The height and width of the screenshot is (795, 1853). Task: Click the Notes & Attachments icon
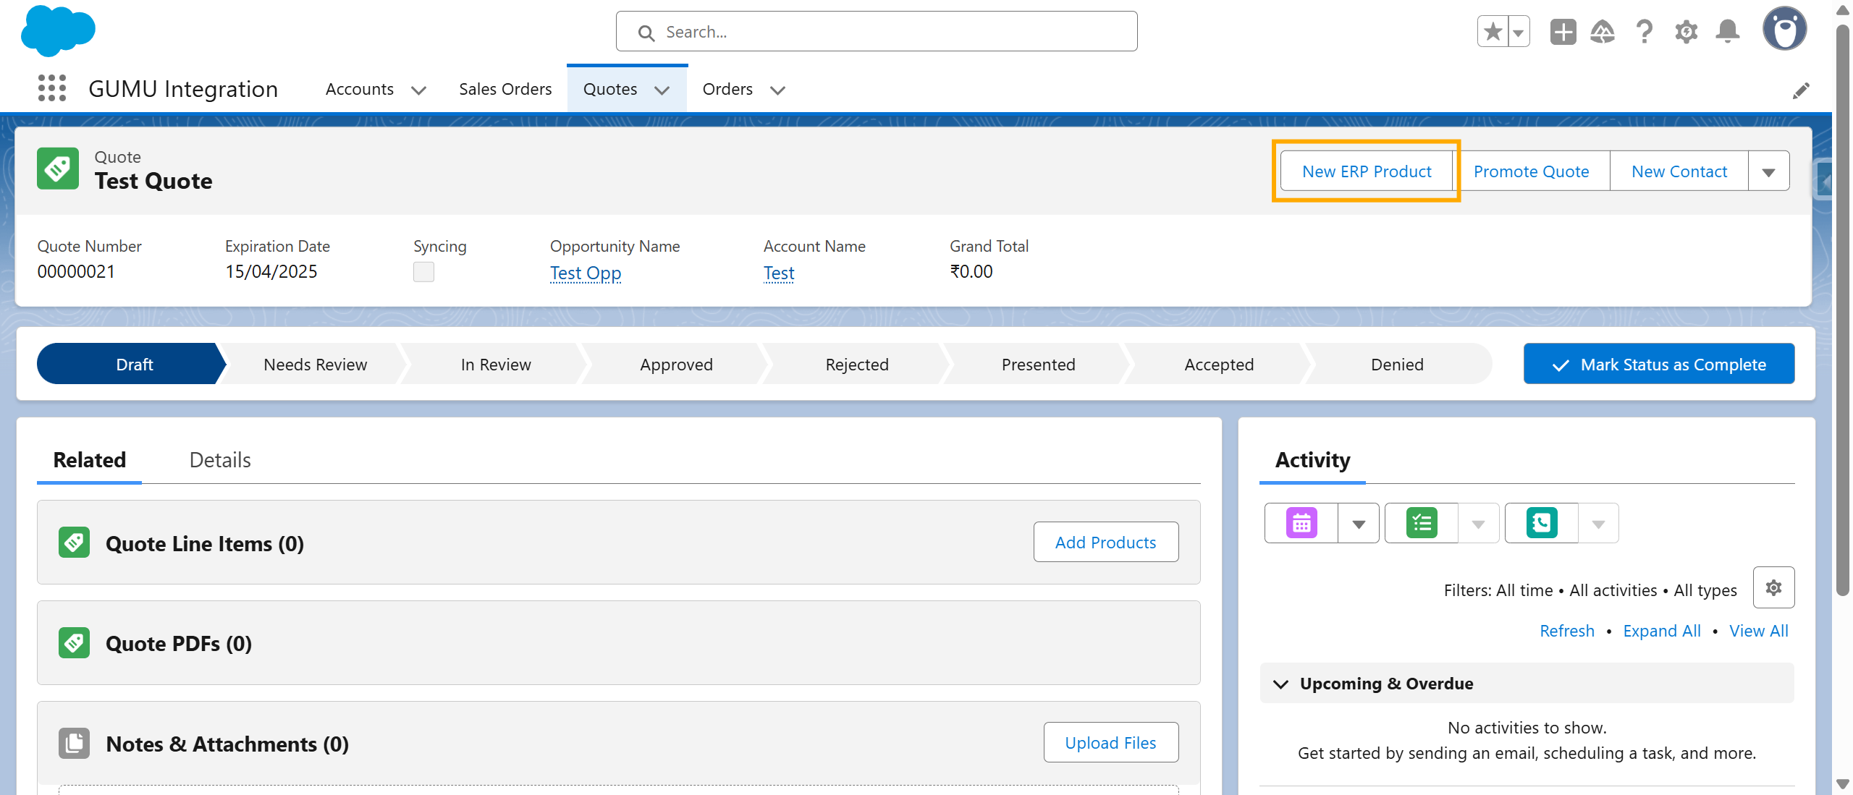pos(74,743)
